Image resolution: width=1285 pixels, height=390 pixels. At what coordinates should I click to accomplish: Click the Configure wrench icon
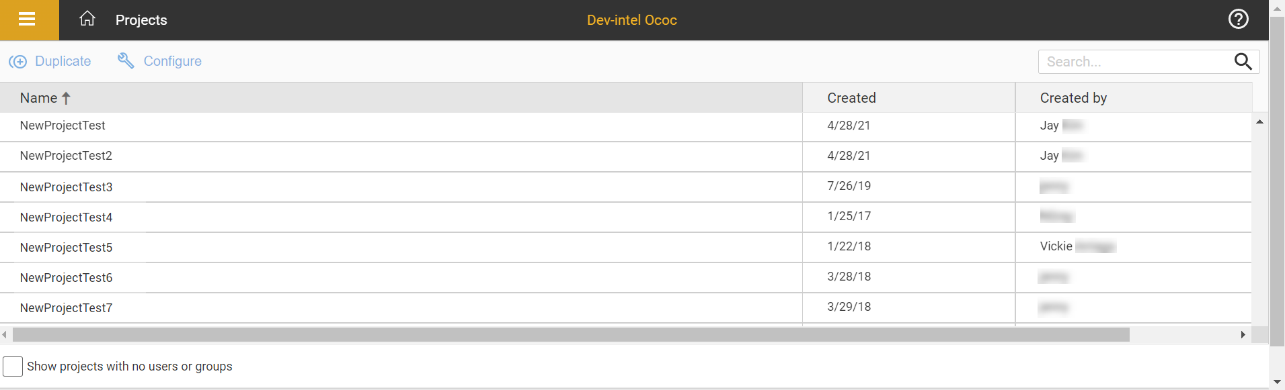pyautogui.click(x=126, y=61)
